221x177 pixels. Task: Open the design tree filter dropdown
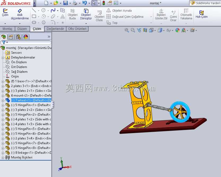(x=7, y=42)
